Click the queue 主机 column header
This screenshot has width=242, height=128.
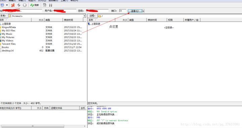[83, 108]
